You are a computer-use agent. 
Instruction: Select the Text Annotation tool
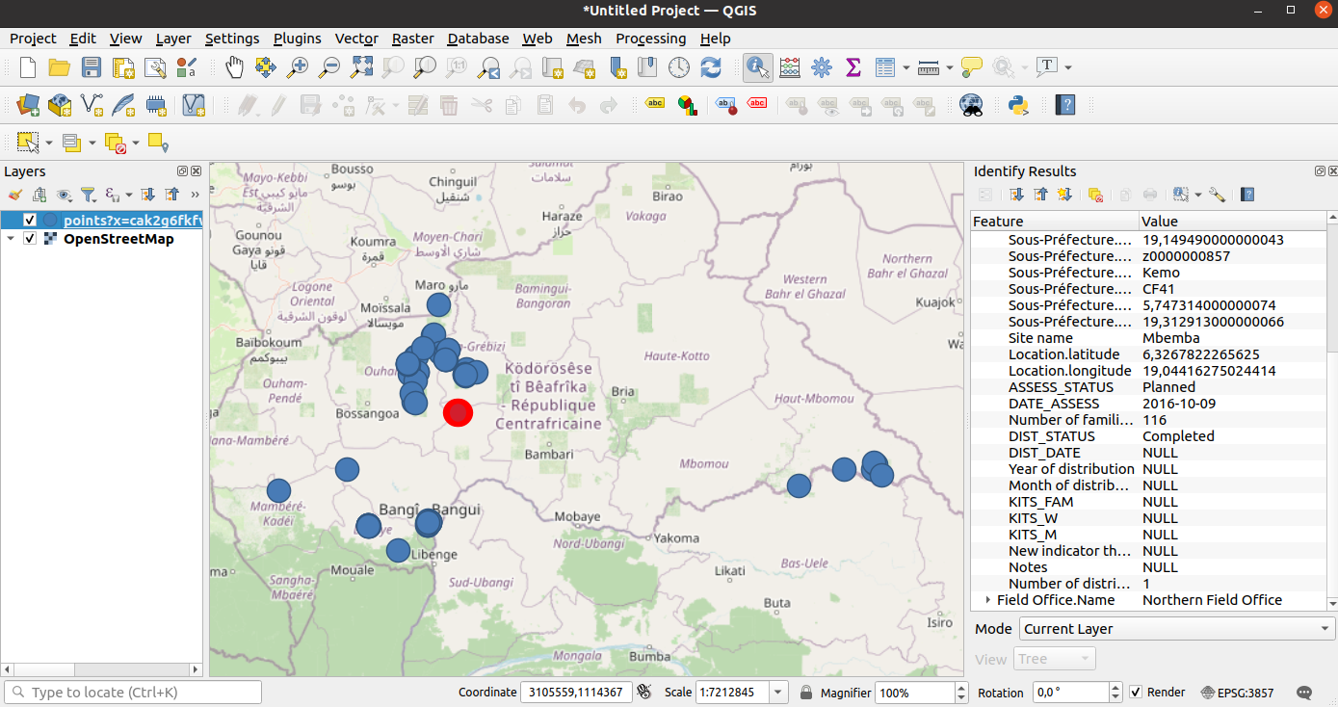pos(1047,67)
